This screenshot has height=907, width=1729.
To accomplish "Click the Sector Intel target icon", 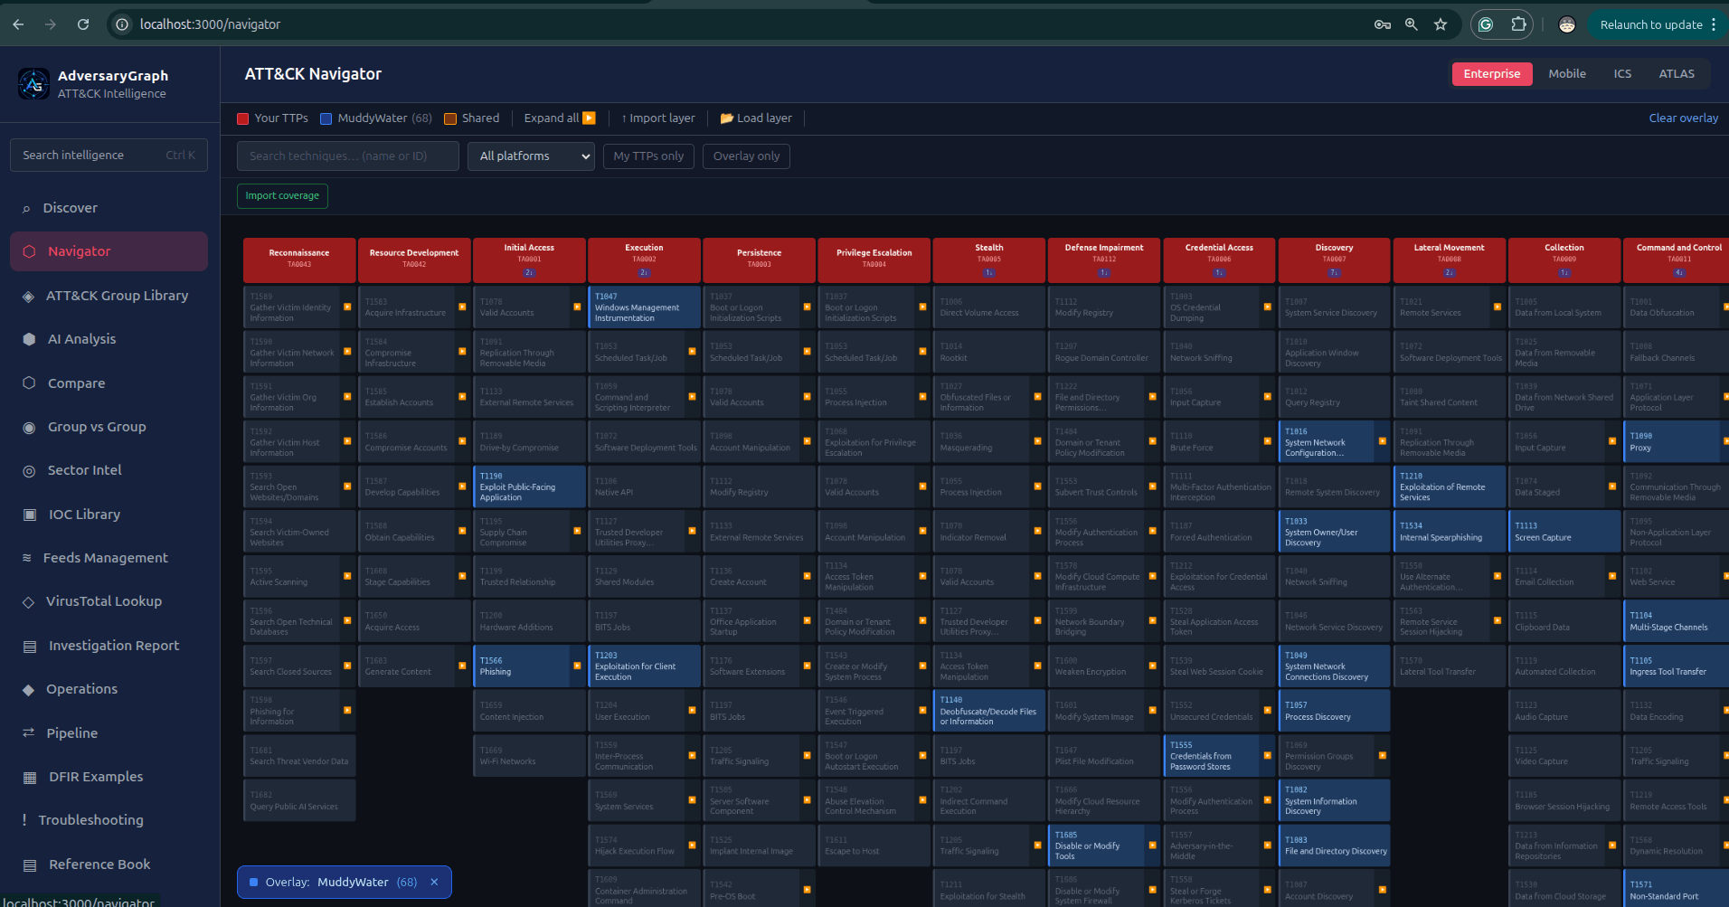I will 29,470.
